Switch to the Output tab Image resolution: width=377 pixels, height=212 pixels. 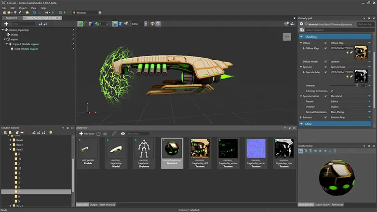pos(94,205)
